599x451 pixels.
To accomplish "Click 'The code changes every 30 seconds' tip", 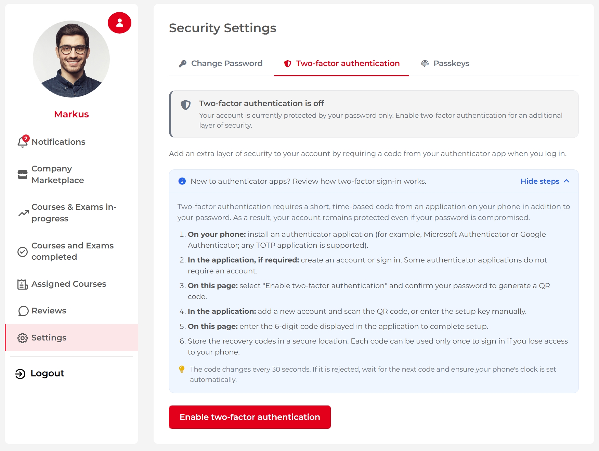I will (373, 374).
